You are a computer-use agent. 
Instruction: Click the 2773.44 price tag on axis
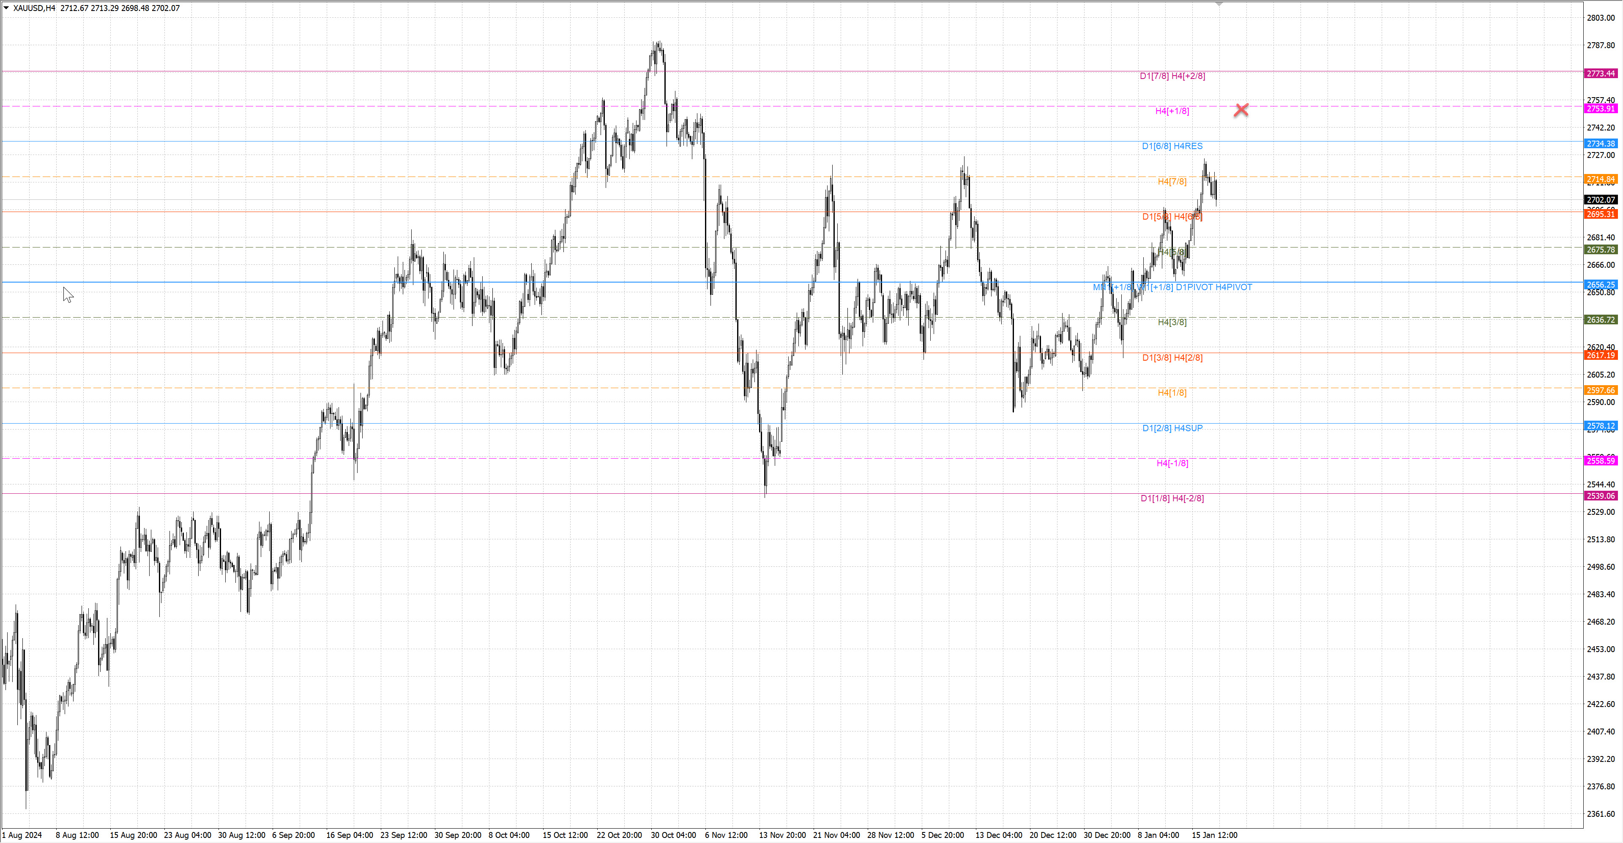point(1600,73)
